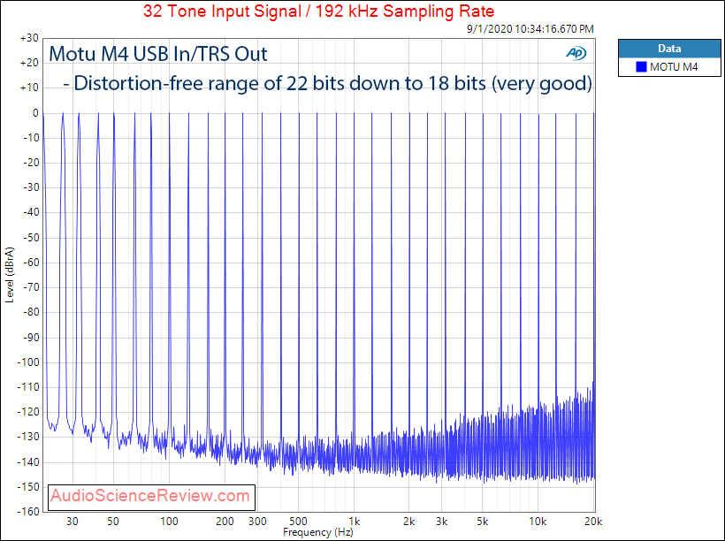The image size is (725, 541).
Task: Click the 2k X-axis tick label
Action: pos(408,522)
